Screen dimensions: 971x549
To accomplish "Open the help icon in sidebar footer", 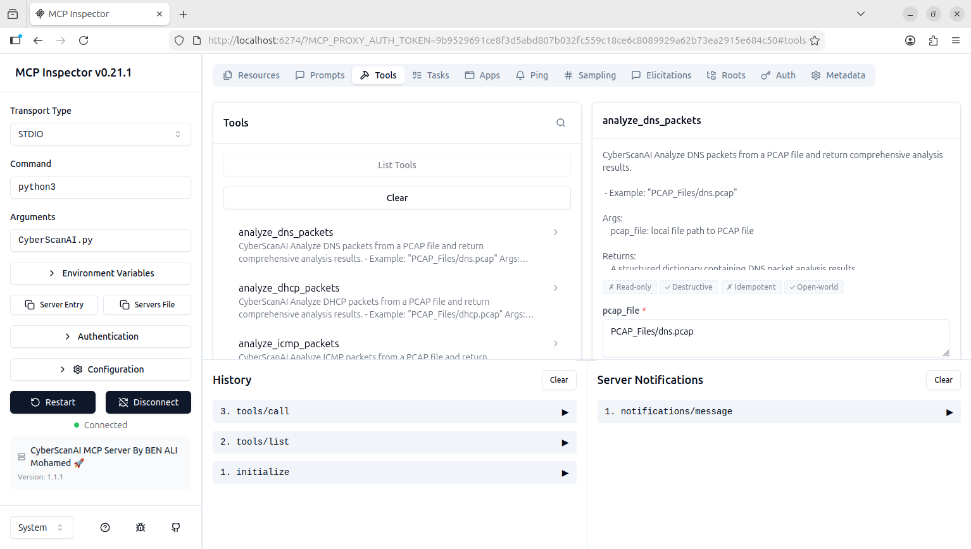I will click(105, 527).
